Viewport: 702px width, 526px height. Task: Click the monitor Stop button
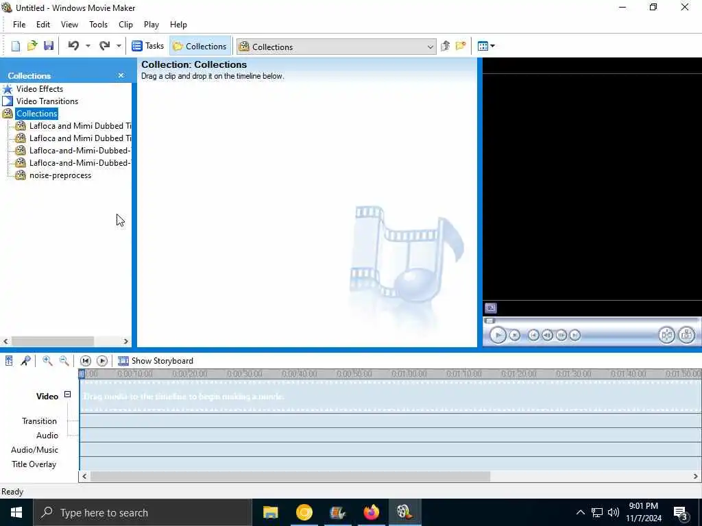point(515,335)
